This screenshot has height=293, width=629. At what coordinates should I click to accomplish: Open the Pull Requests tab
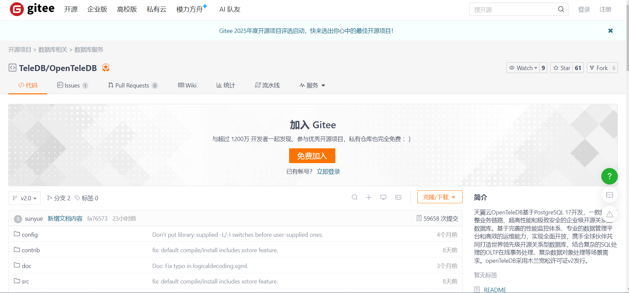pos(133,85)
